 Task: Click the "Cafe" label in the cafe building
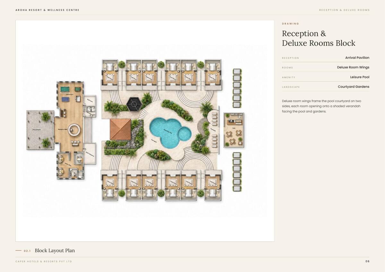[x=234, y=128]
